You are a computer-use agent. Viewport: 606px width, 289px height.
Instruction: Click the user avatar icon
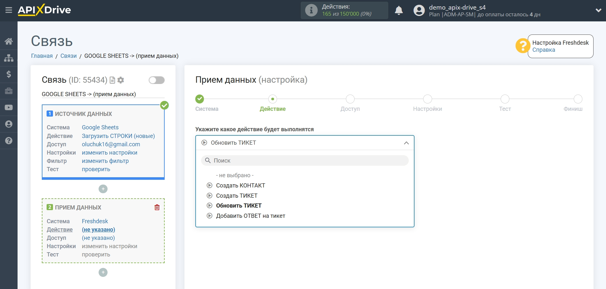[x=419, y=11]
